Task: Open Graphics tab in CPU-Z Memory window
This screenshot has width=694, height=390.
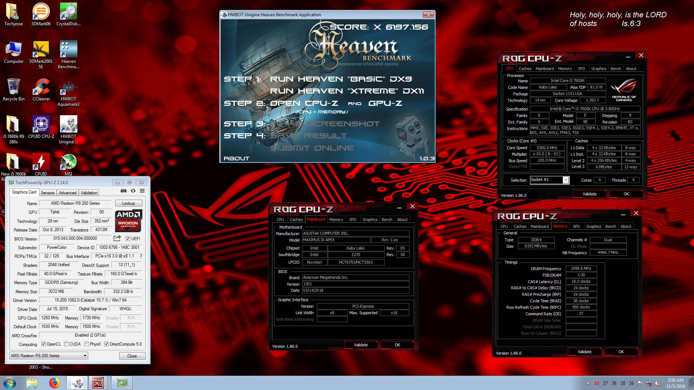Action: (x=594, y=226)
